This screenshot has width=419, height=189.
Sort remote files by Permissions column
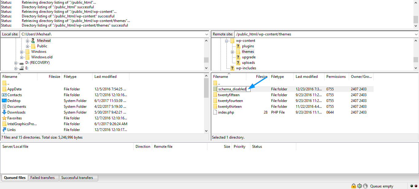[x=336, y=77]
